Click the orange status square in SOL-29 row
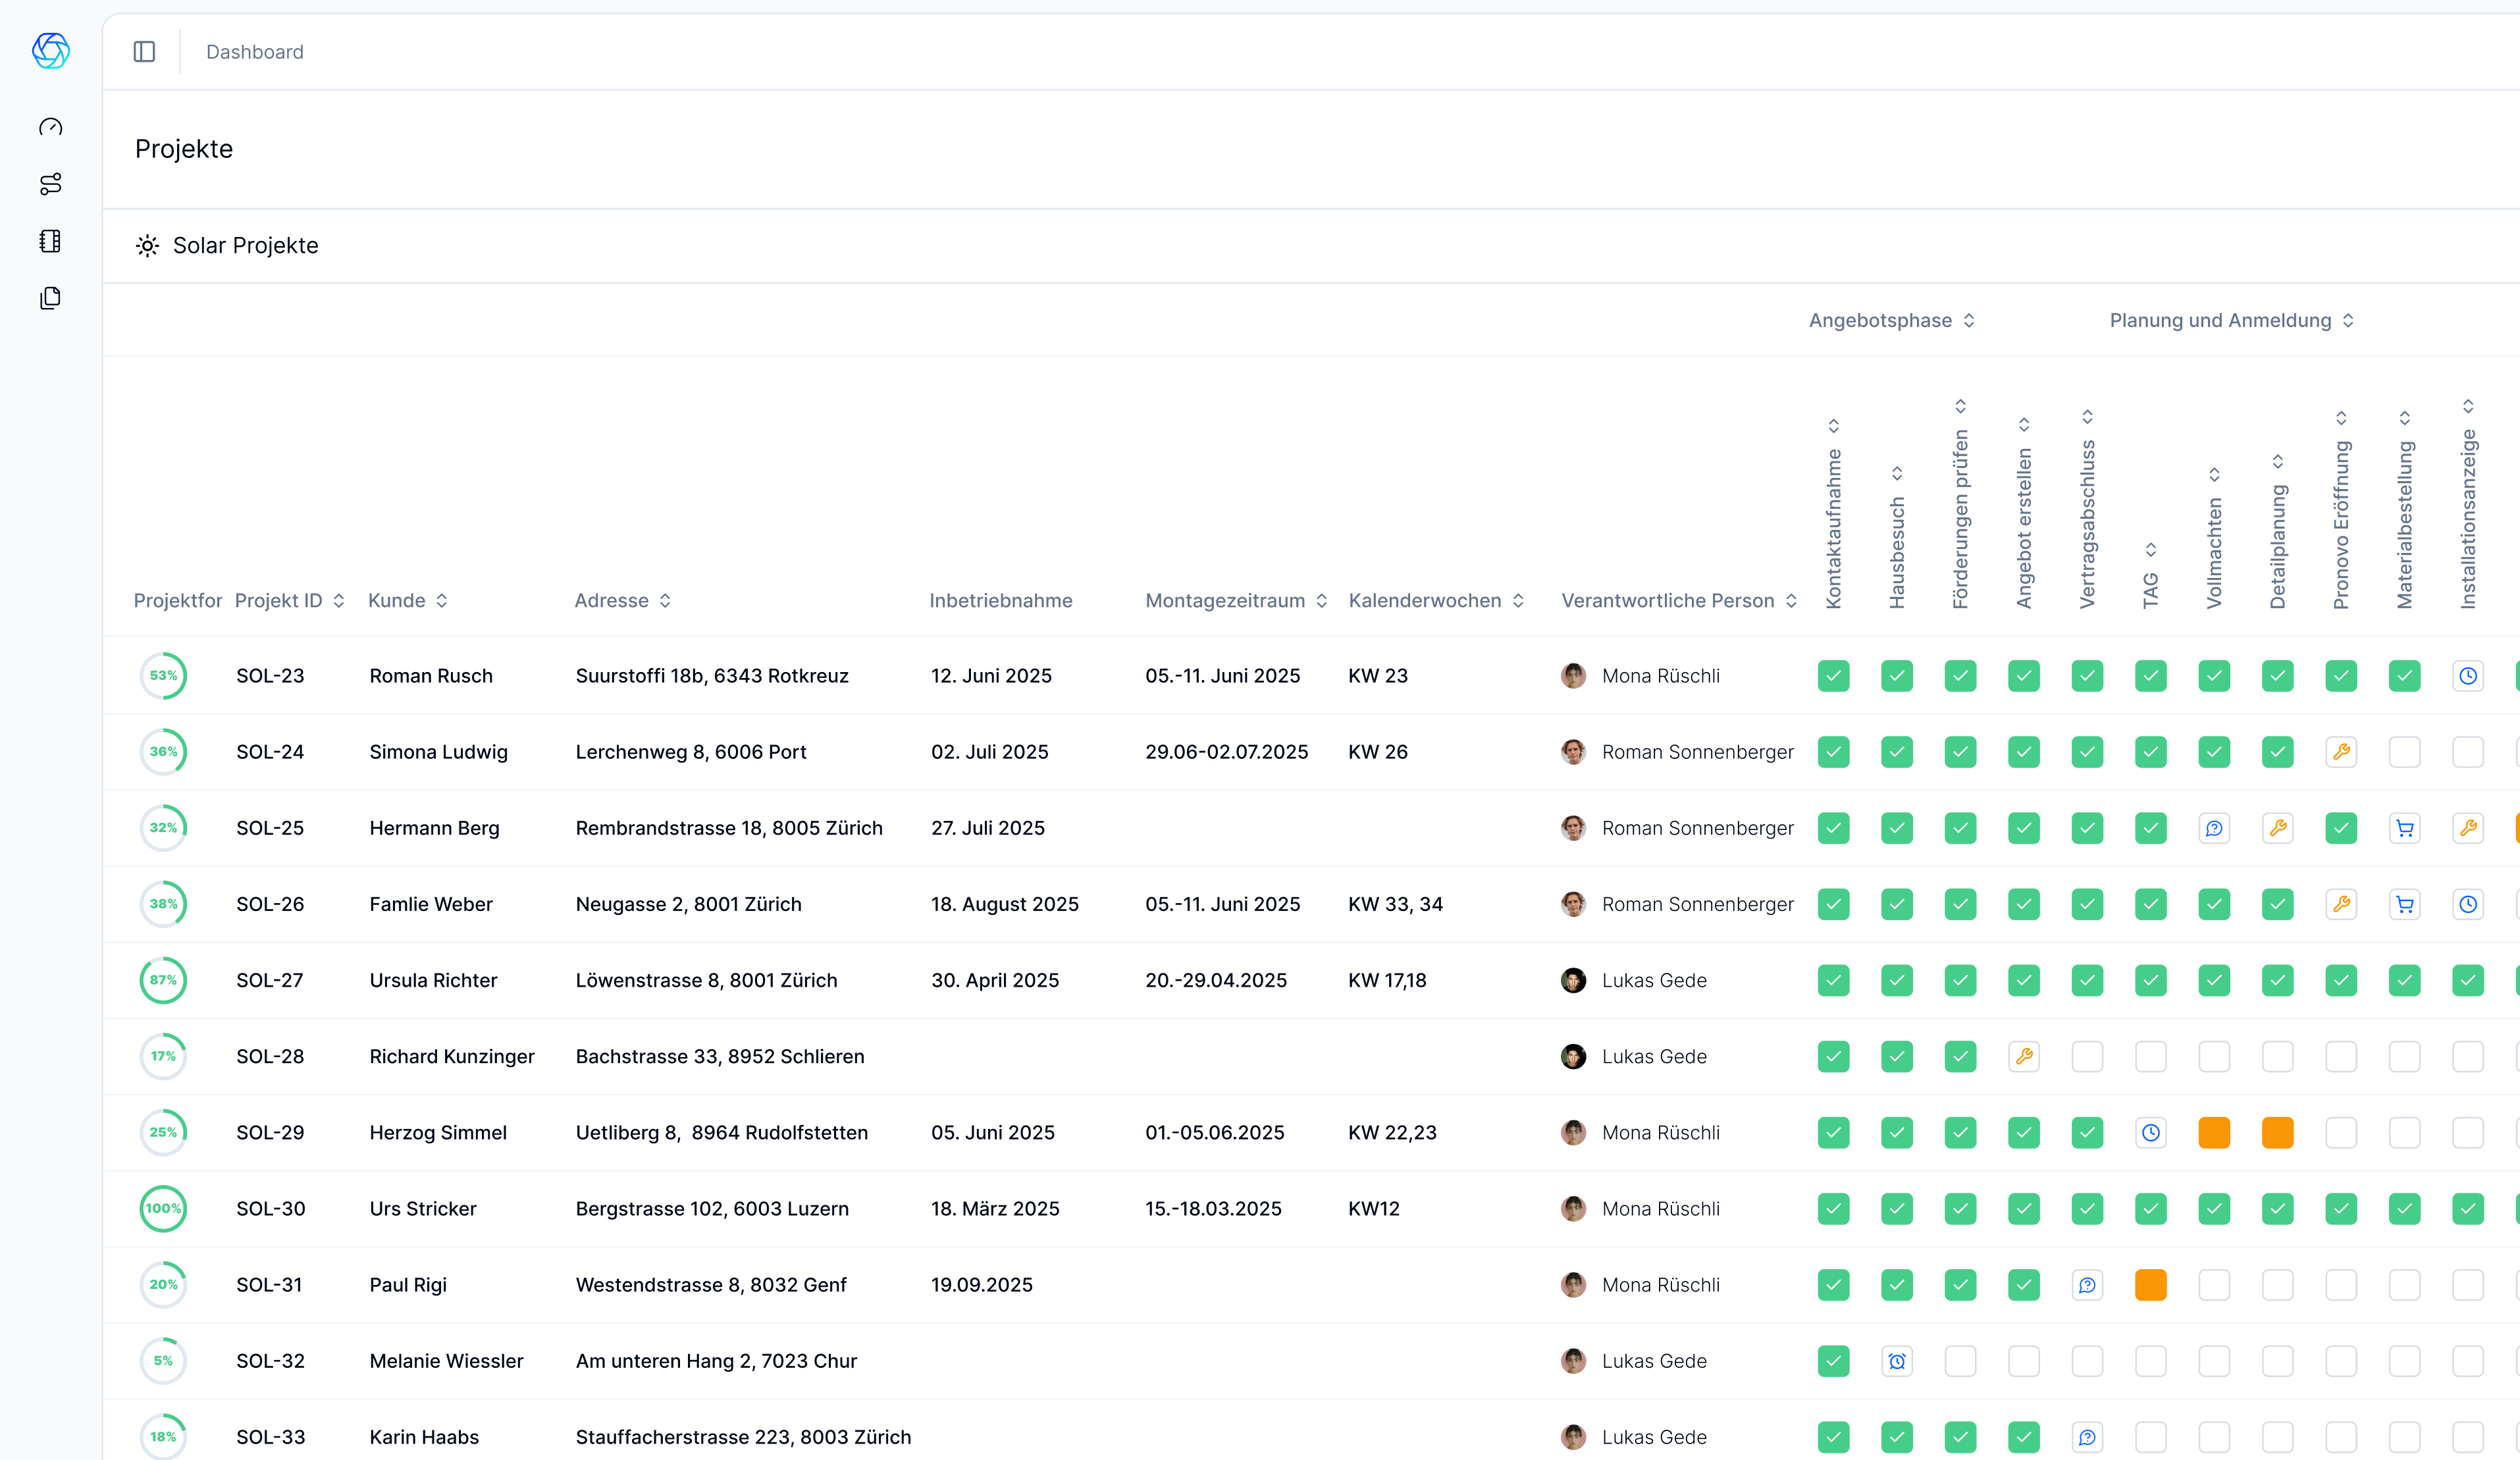 click(x=2215, y=1132)
